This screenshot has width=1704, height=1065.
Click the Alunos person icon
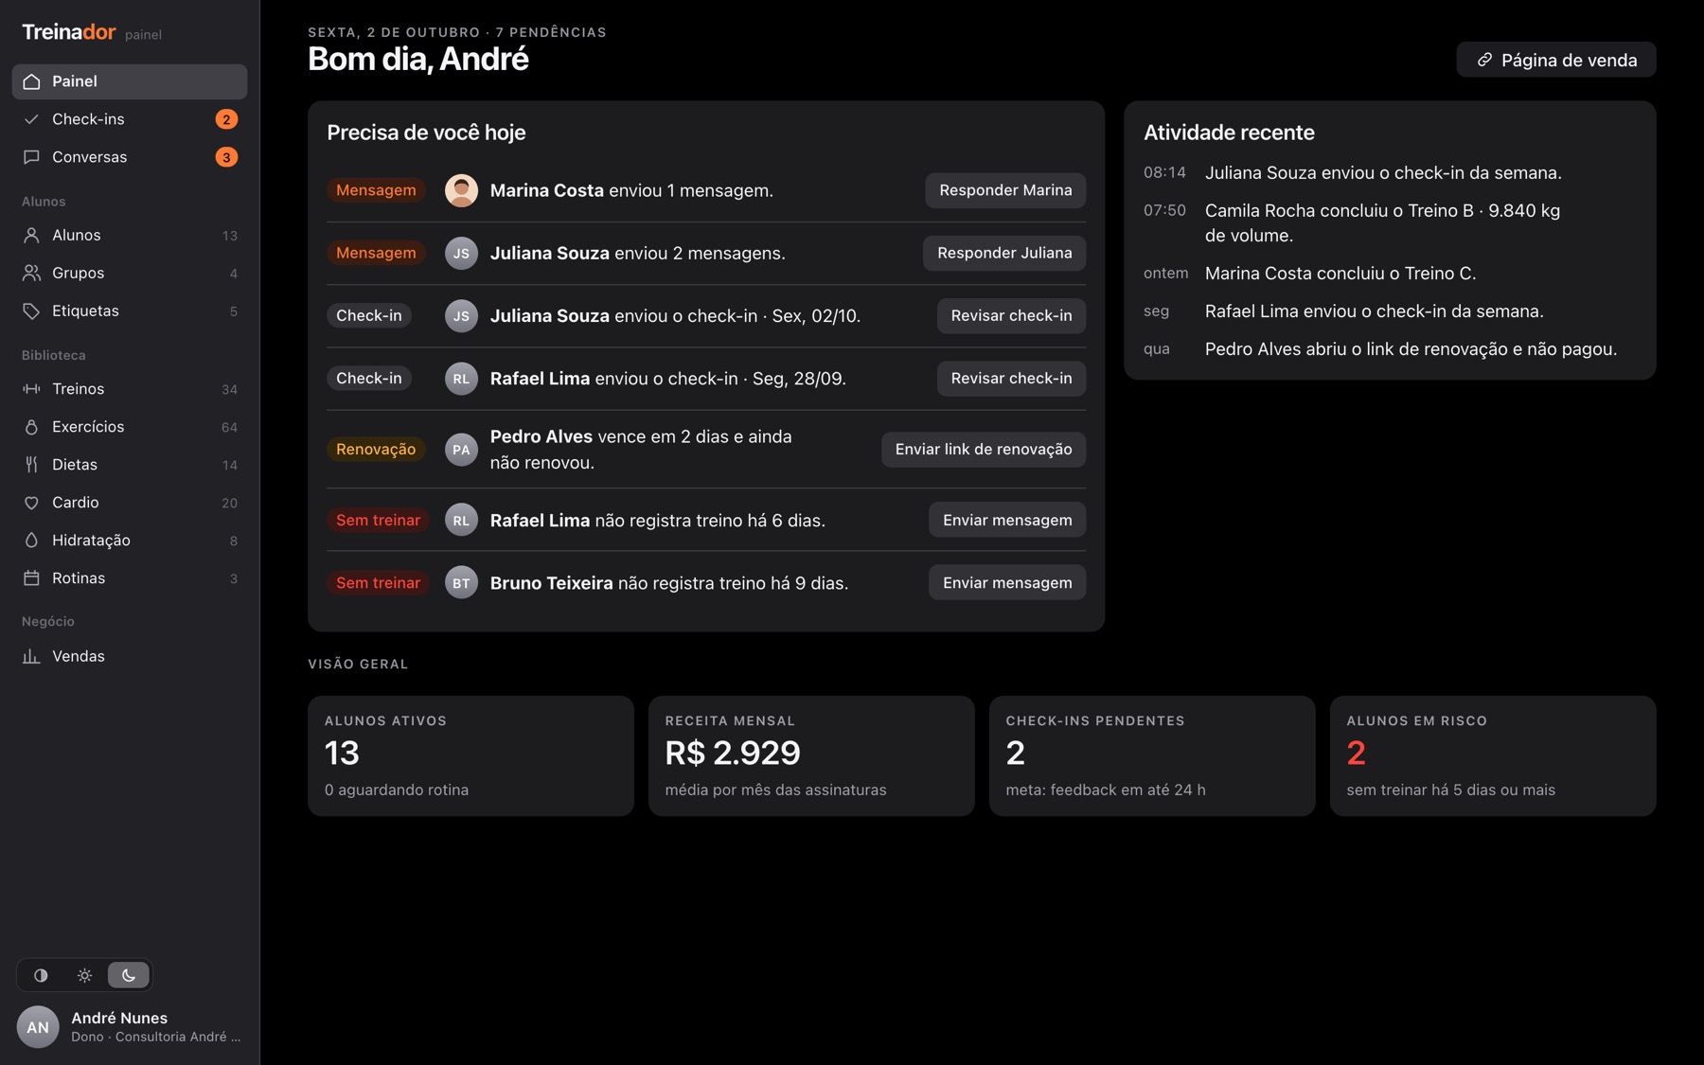[x=31, y=235]
